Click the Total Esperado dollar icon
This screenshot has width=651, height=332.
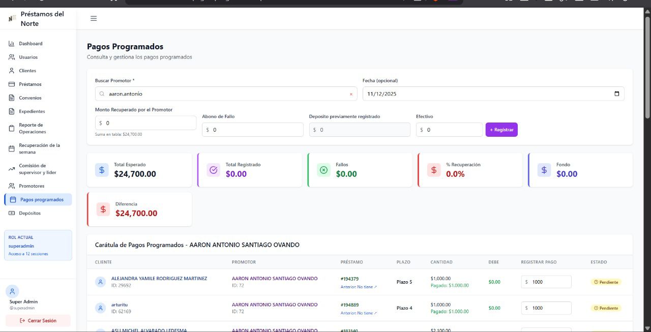(102, 170)
